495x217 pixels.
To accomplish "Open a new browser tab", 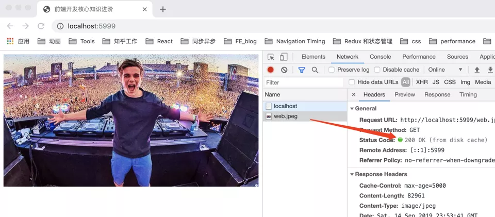I will [x=163, y=9].
